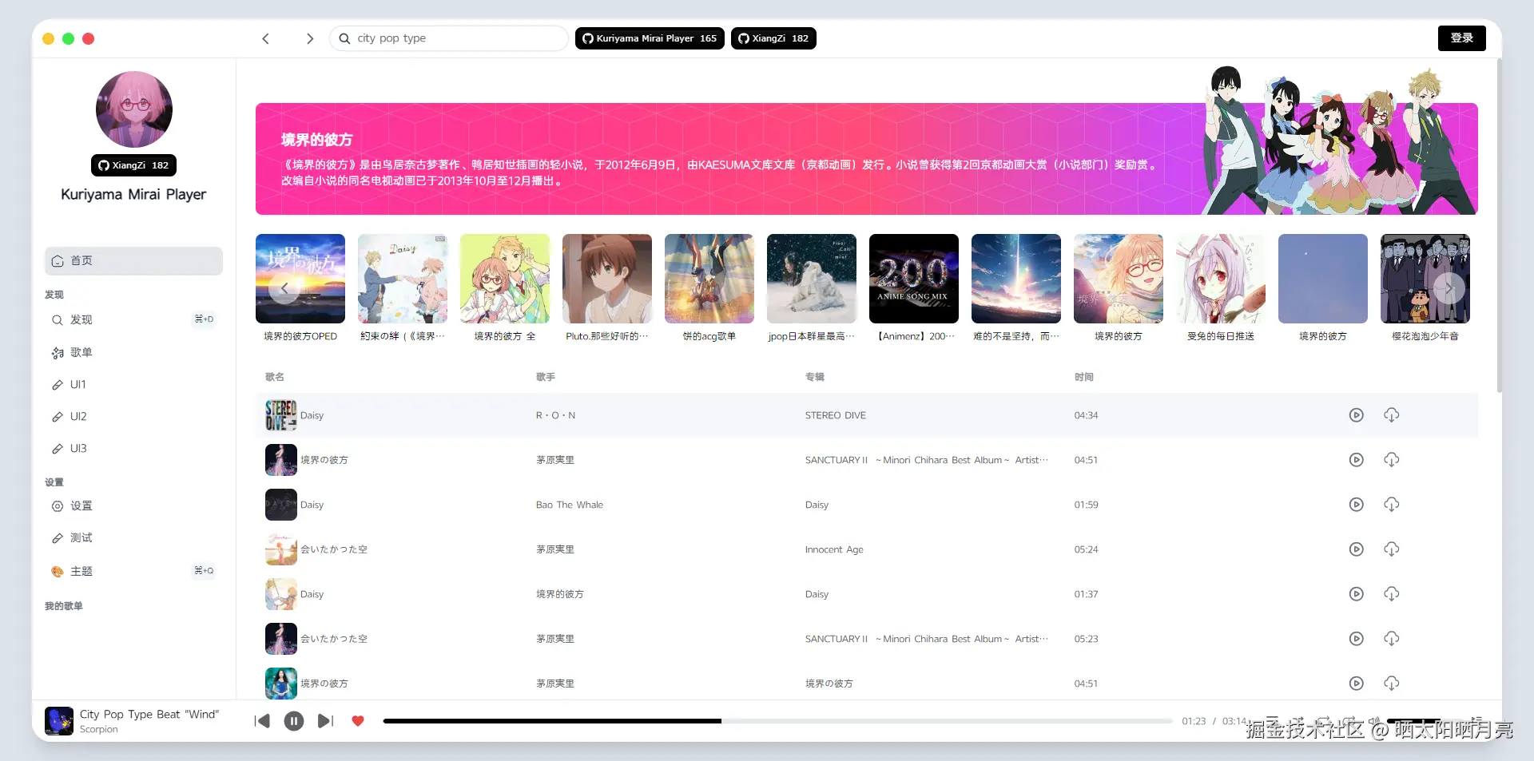
Task: Play the 04:51 SANCTUARY II 境界の彼方 track
Action: pyautogui.click(x=1356, y=460)
